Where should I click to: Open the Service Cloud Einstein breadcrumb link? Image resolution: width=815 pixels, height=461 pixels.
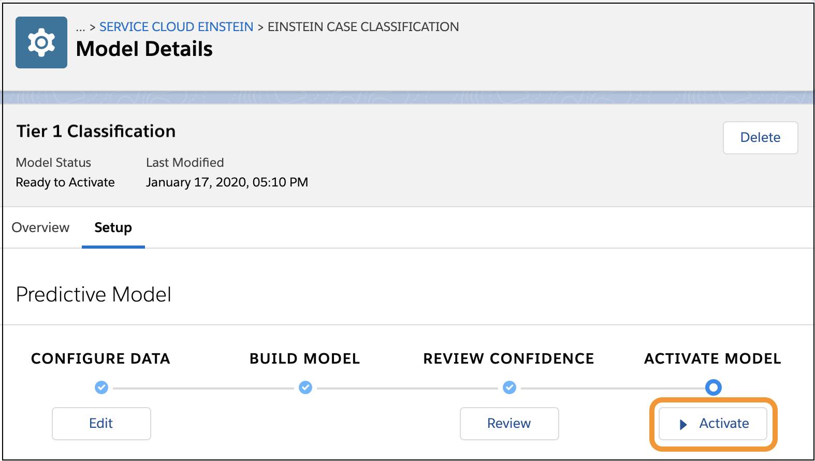176,27
